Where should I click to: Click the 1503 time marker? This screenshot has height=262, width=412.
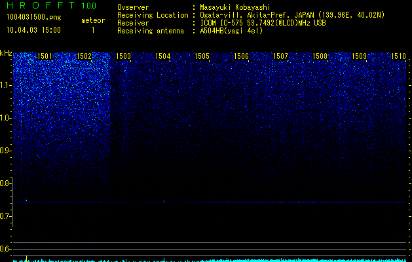click(x=123, y=56)
